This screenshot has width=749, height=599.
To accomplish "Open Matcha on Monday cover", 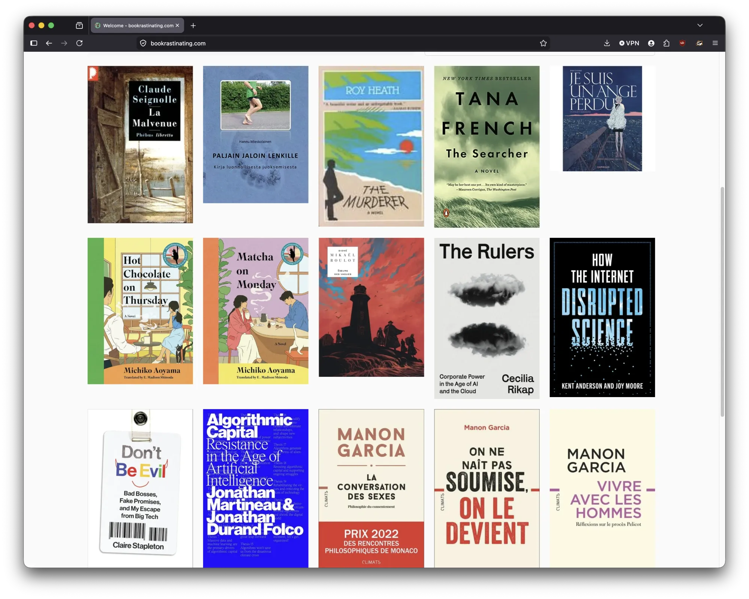I will pos(256,311).
